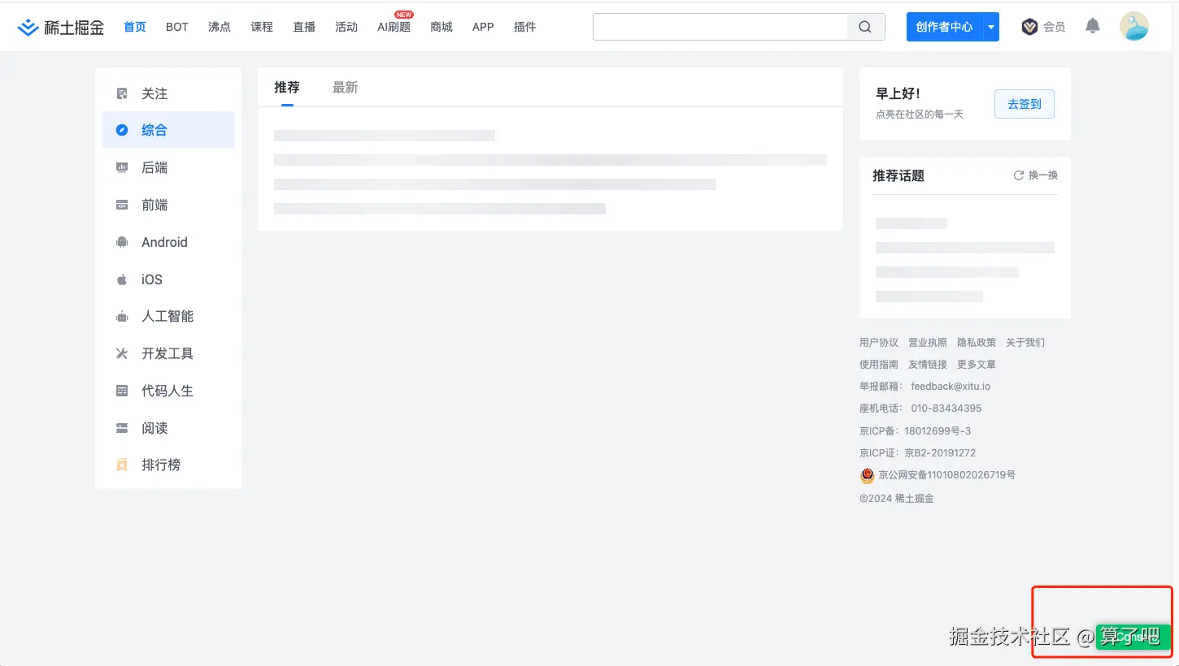The height and width of the screenshot is (666, 1179).
Task: Open the 直播 nav item
Action: 304,27
